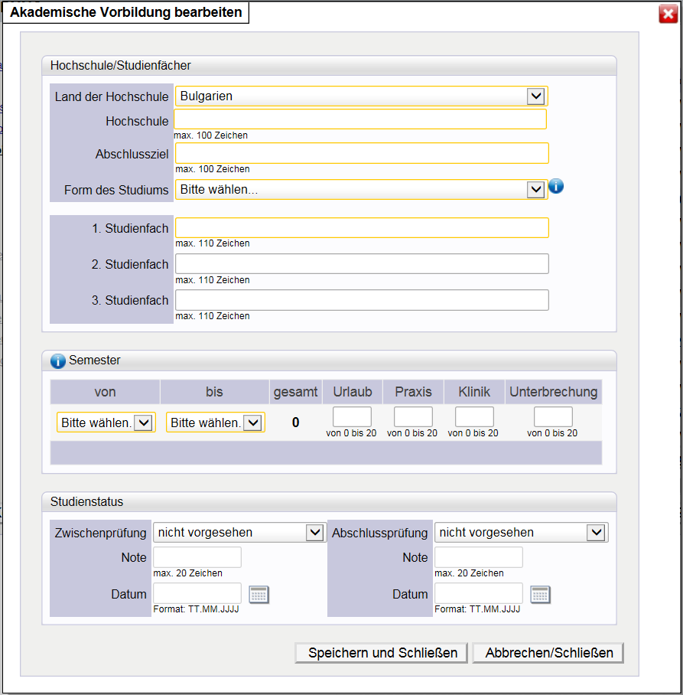Screen dimensions: 683x695
Task: Open calendar picker for Zwischenprüfung Datum
Action: click(259, 595)
